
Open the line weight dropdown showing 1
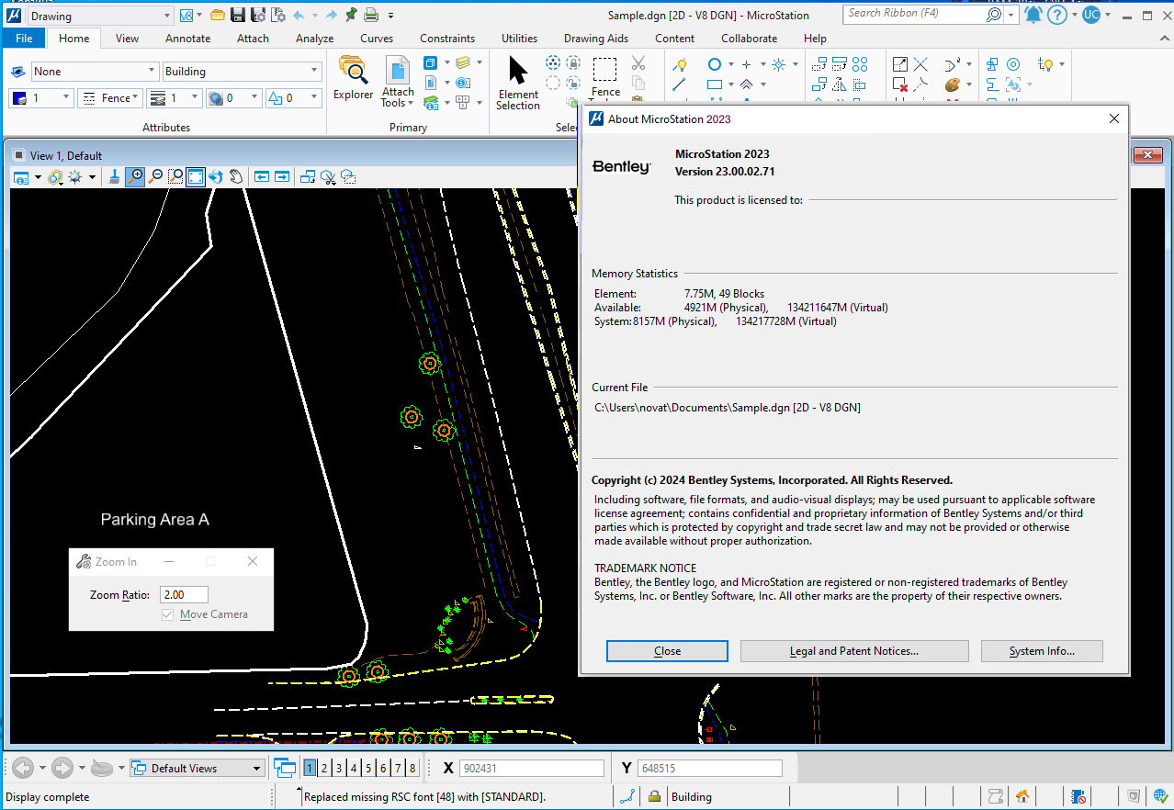[175, 98]
